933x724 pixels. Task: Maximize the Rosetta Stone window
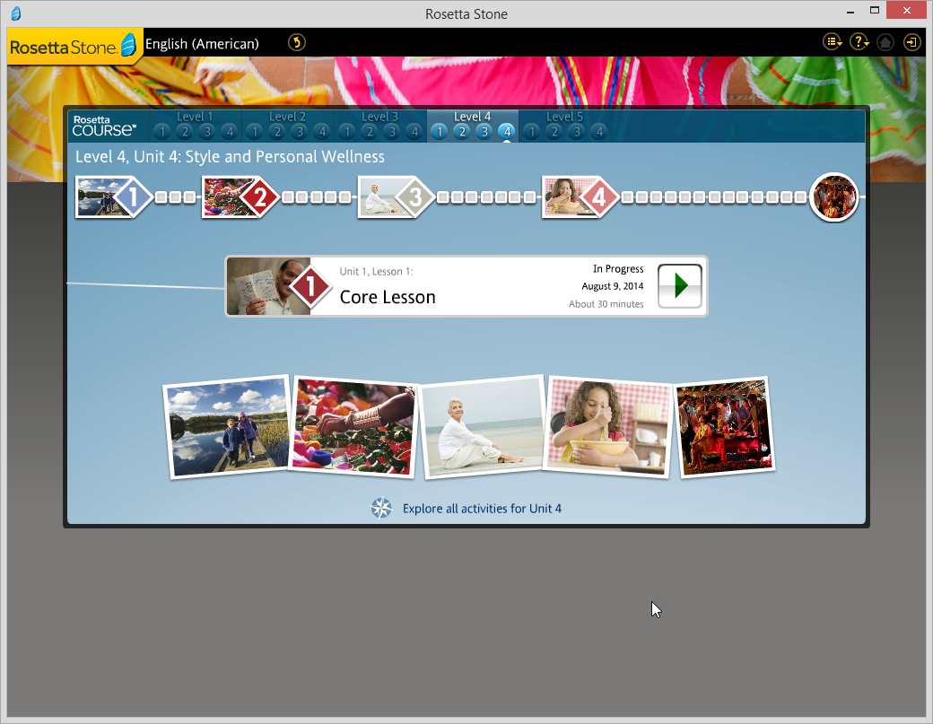click(x=874, y=10)
